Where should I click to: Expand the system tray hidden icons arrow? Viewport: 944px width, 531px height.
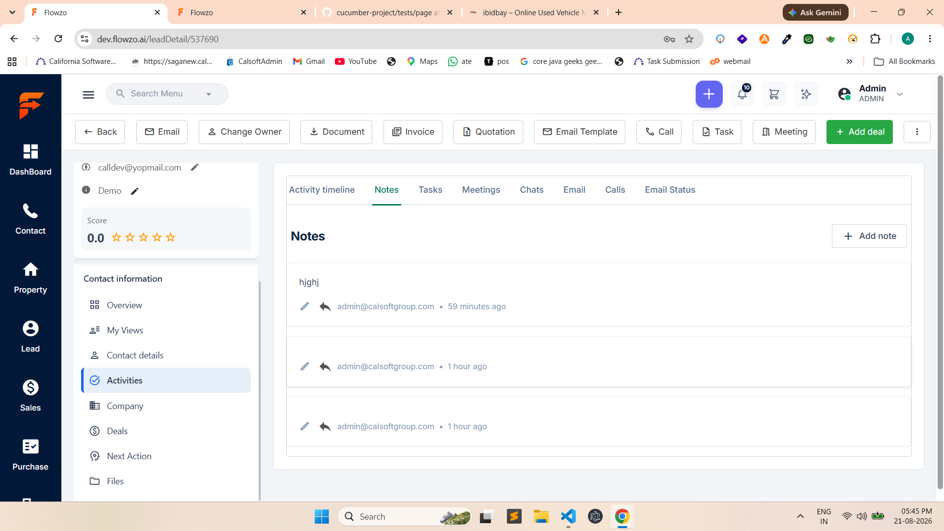tap(800, 516)
